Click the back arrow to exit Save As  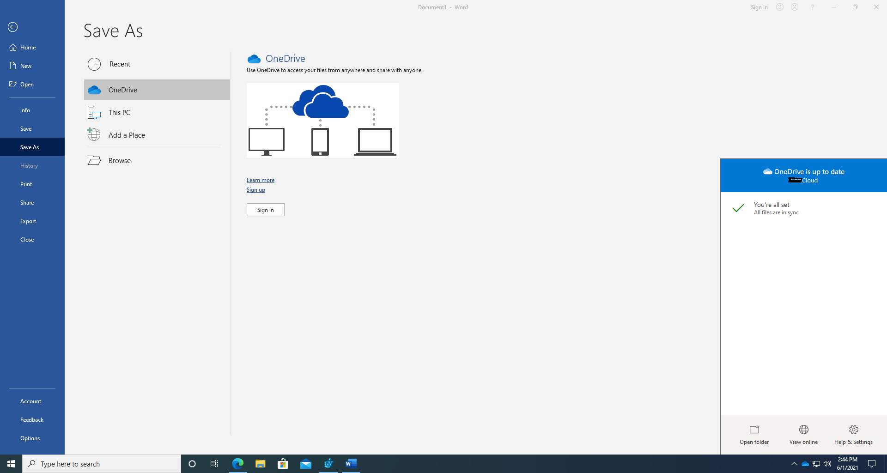(x=12, y=27)
